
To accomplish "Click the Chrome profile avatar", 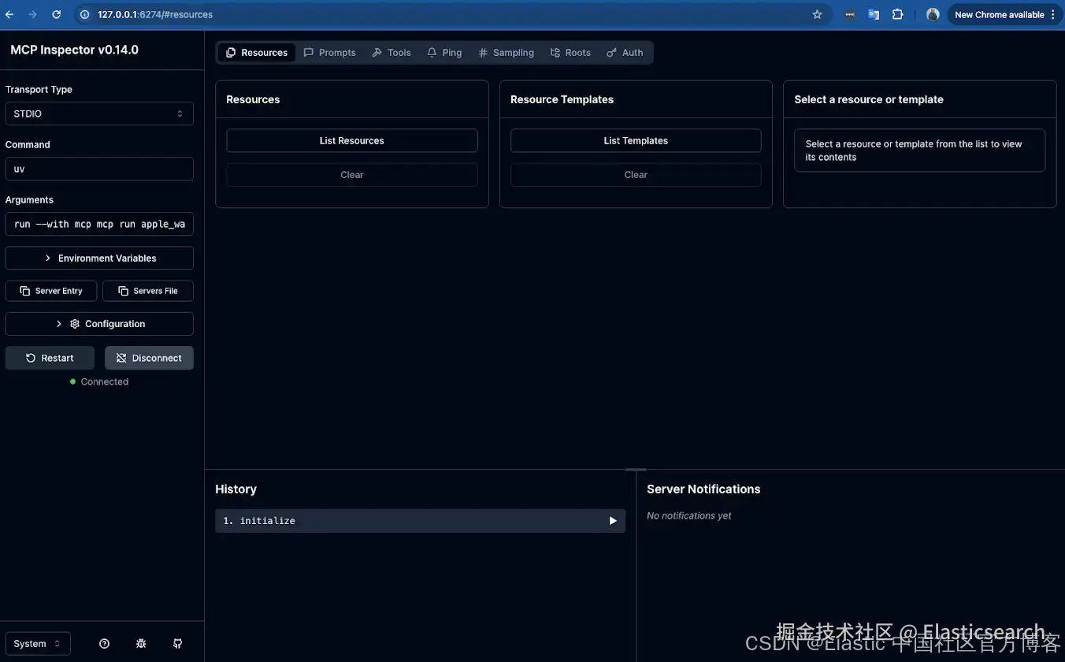I will (x=933, y=14).
